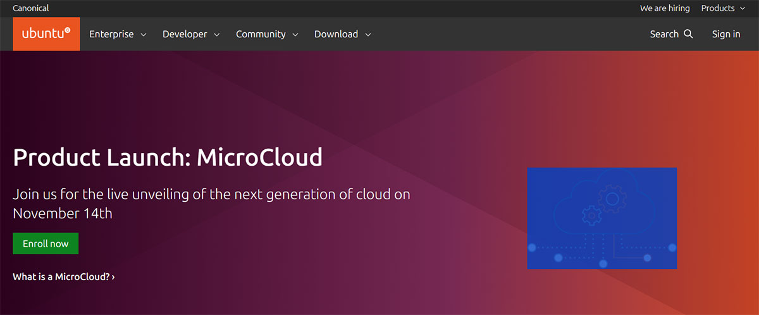The height and width of the screenshot is (315, 759).
Task: Open the We are hiring link
Action: [665, 8]
